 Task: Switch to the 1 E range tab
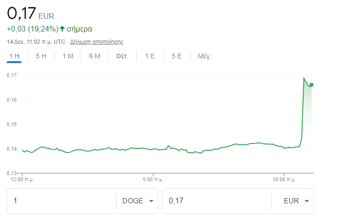150,56
